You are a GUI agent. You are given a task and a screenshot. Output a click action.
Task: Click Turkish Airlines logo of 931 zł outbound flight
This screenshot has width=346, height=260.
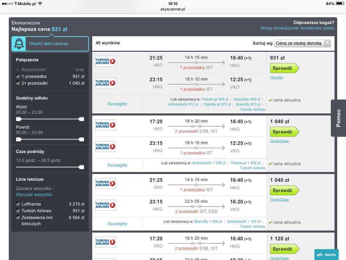(x=105, y=61)
